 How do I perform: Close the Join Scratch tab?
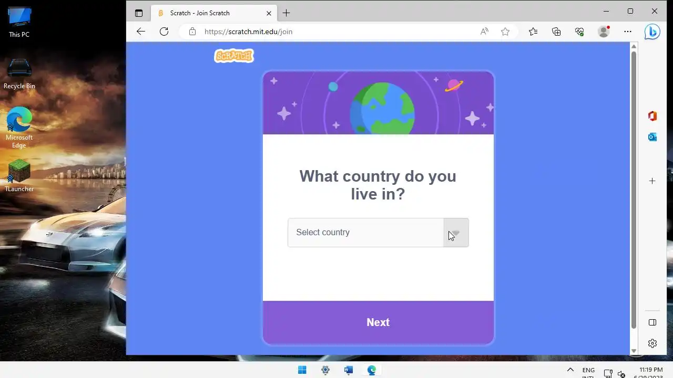pyautogui.click(x=269, y=13)
